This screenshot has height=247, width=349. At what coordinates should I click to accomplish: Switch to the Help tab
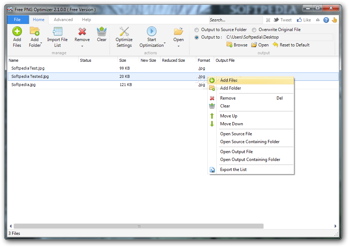click(x=86, y=20)
